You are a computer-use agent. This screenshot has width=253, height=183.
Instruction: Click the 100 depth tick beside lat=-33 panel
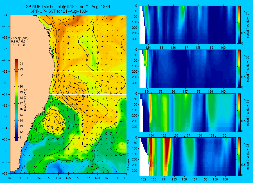click(134, 148)
